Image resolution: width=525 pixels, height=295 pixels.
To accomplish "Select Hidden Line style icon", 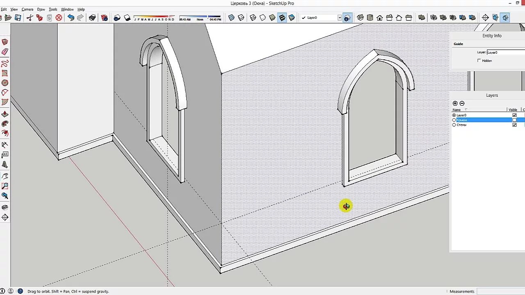I will tap(262, 18).
